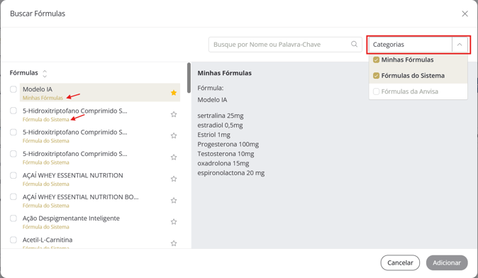The width and height of the screenshot is (478, 278).
Task: Click the formulas list scrollbar
Action: pos(189,78)
